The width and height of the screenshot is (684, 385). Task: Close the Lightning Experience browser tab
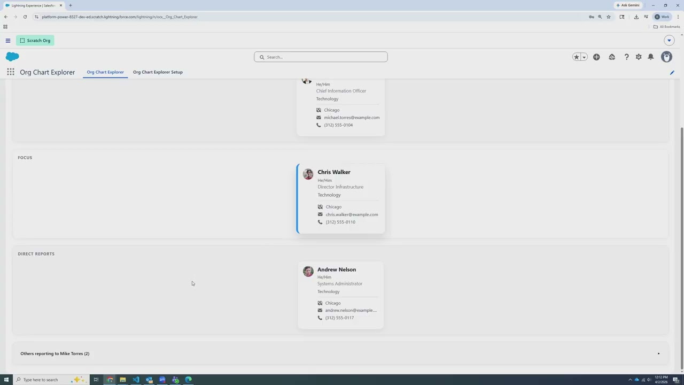(60, 5)
